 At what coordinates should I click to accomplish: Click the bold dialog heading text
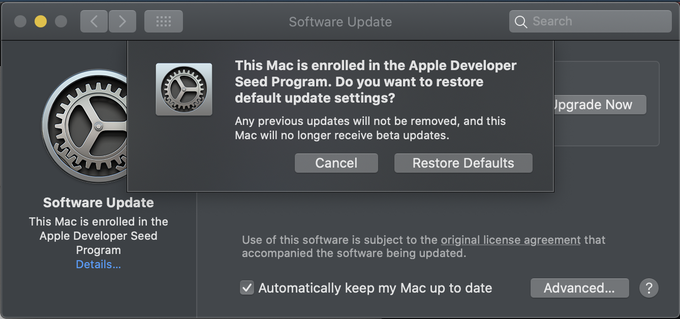click(375, 81)
